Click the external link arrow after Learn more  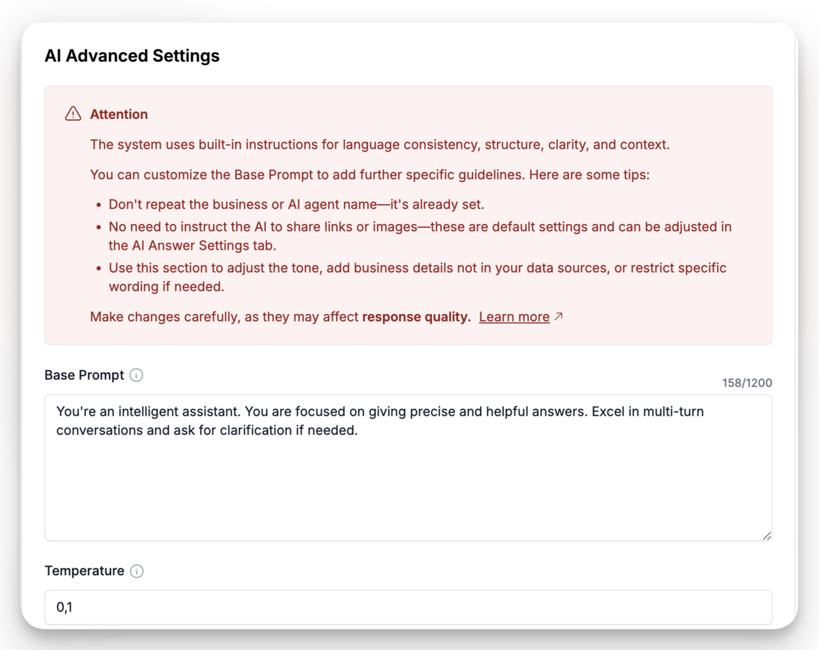[559, 315]
